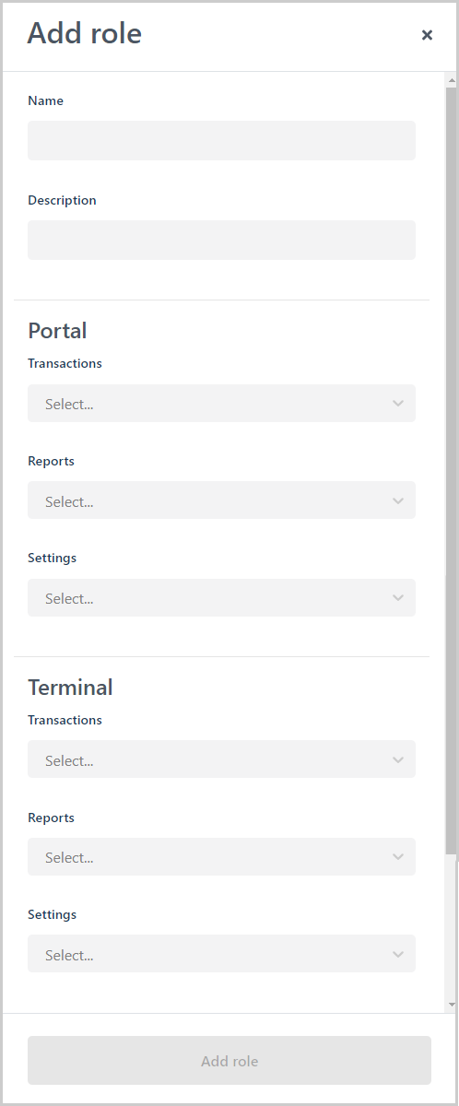This screenshot has height=1106, width=459.
Task: Click the chevron in Terminal Settings select
Action: (x=398, y=954)
